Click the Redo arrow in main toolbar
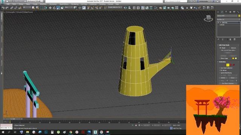241x135 pixels. [x=7, y=7]
